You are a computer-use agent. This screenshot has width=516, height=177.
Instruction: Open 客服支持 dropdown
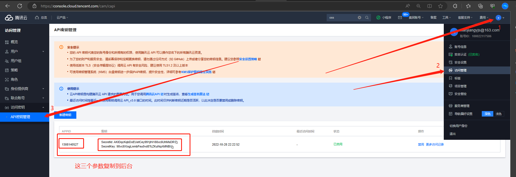465,18
